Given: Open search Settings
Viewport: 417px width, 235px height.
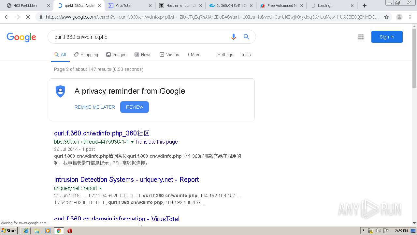Looking at the screenshot, I should click(x=225, y=55).
